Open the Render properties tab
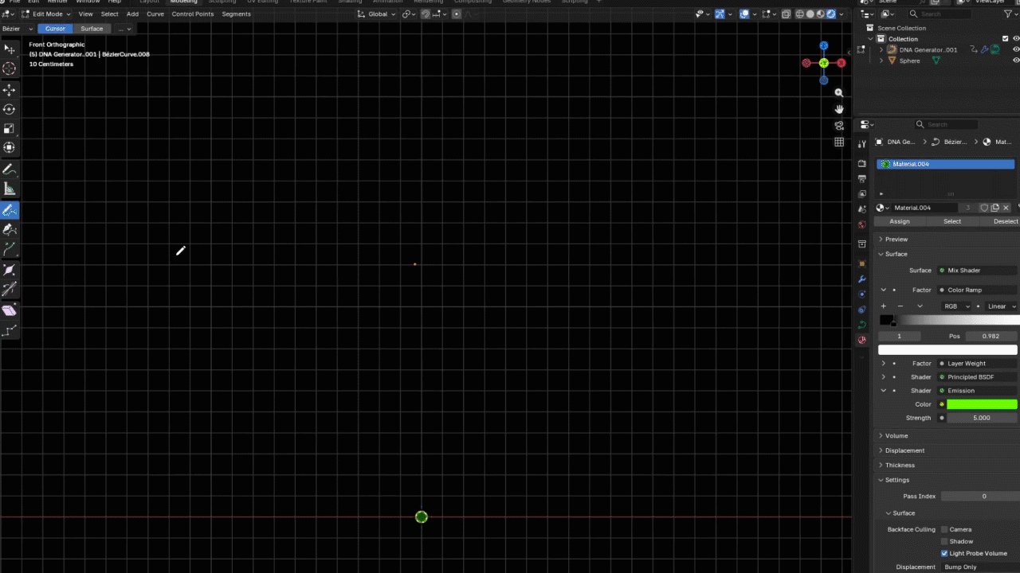This screenshot has height=573, width=1020. click(x=861, y=163)
